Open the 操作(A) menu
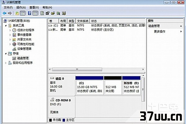Viewport: 186px width, 124px height. pos(21,7)
